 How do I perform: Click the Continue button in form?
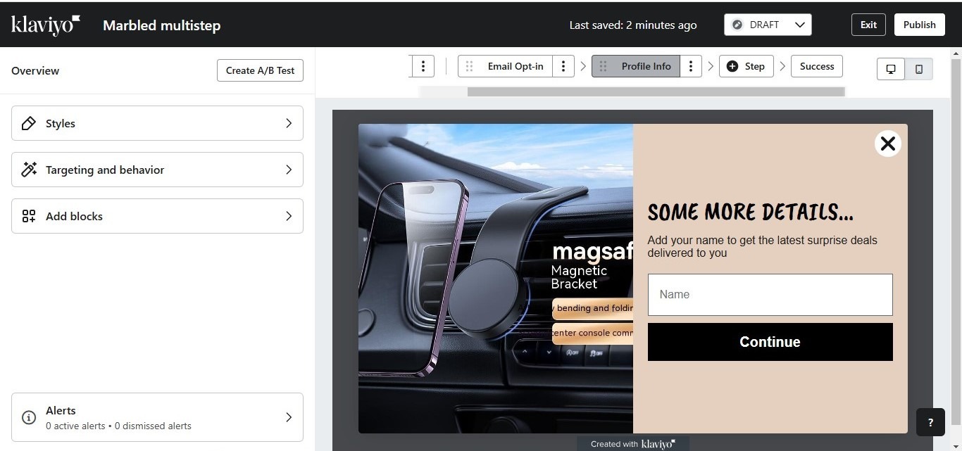(x=770, y=342)
